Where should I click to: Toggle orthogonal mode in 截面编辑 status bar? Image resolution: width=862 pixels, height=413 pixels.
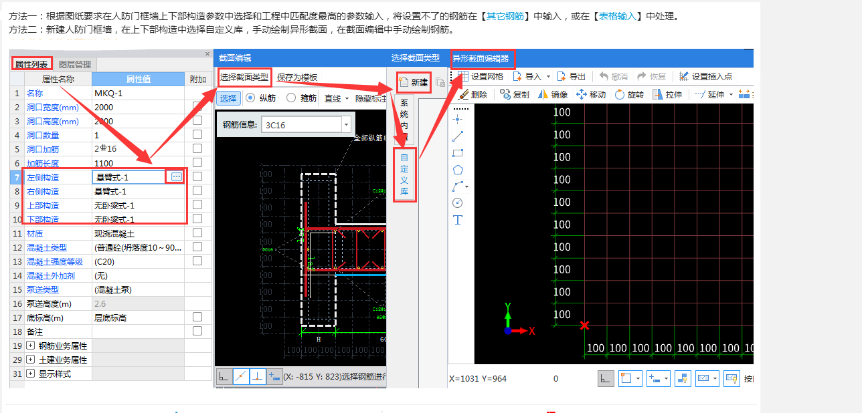224,376
